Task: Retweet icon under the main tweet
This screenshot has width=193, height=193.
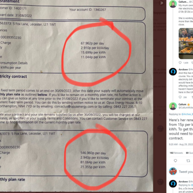Action: (x=188, y=161)
